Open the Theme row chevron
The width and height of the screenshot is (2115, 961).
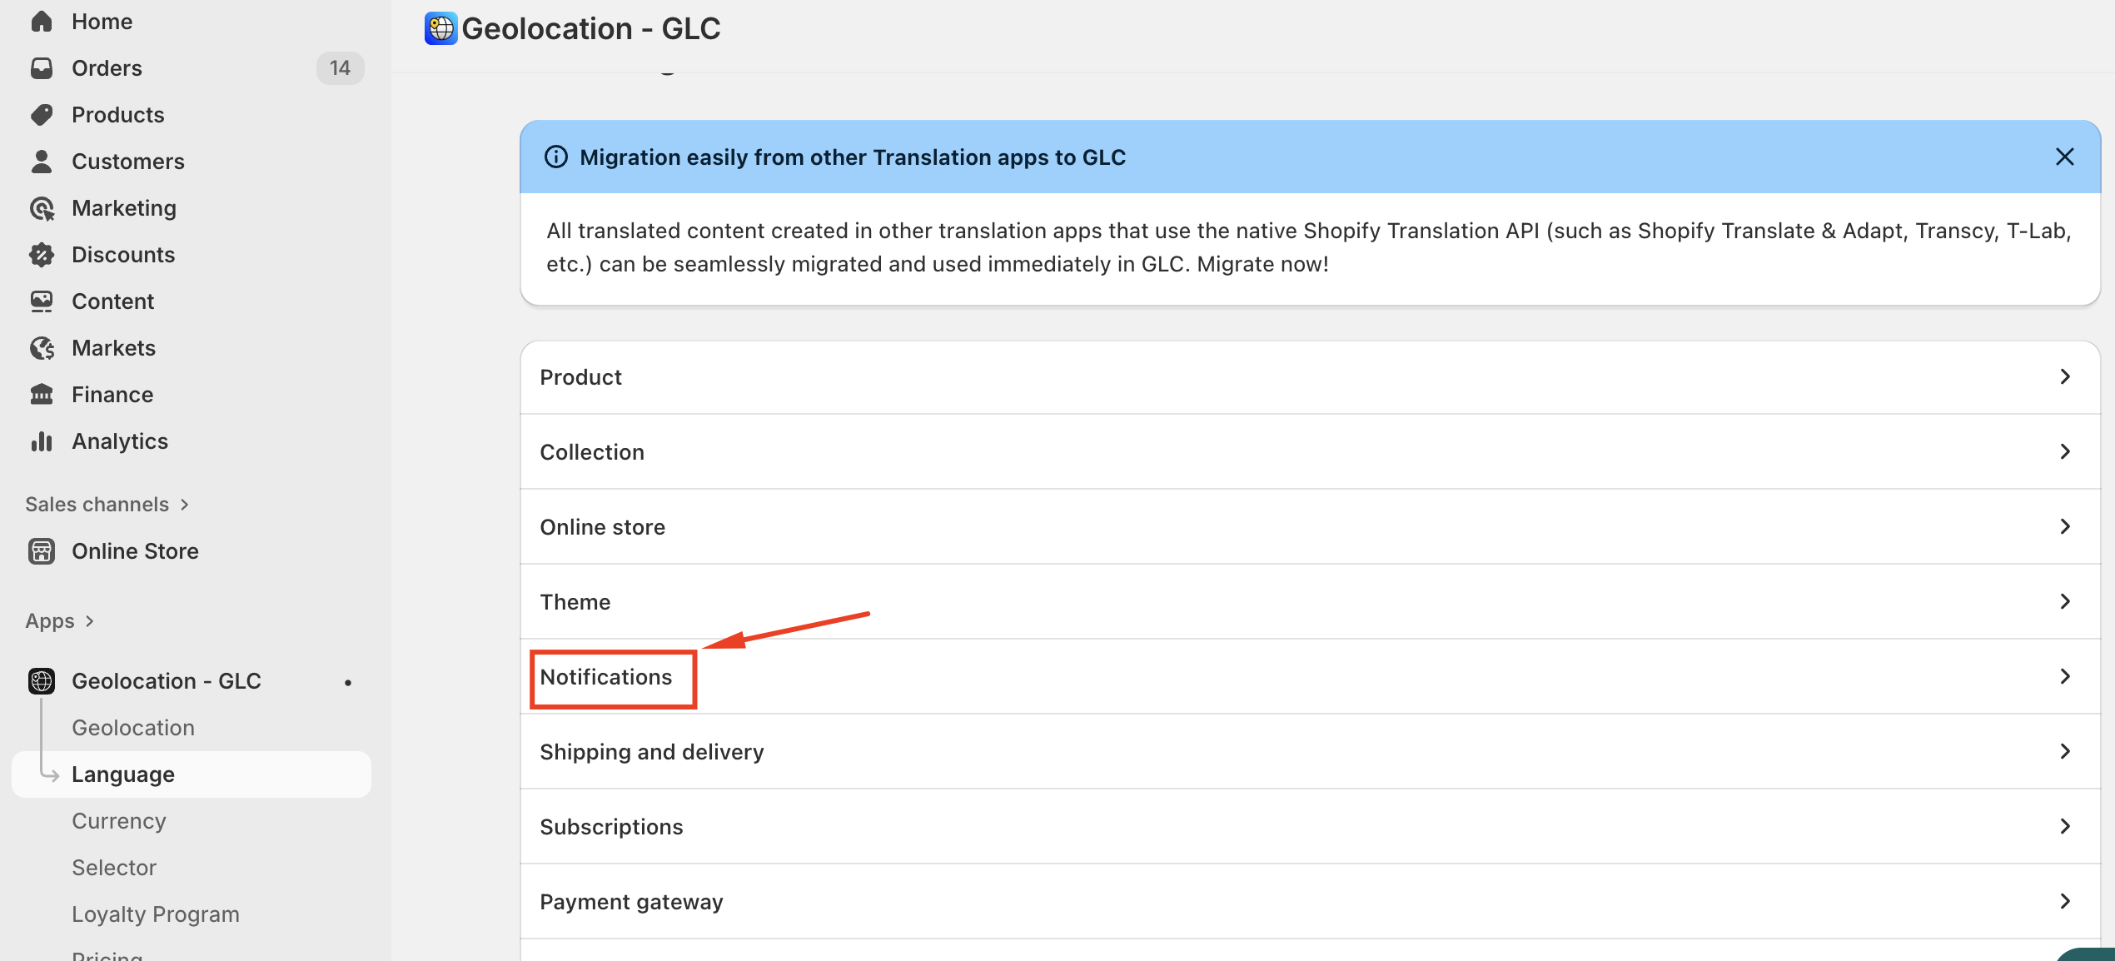coord(2064,602)
